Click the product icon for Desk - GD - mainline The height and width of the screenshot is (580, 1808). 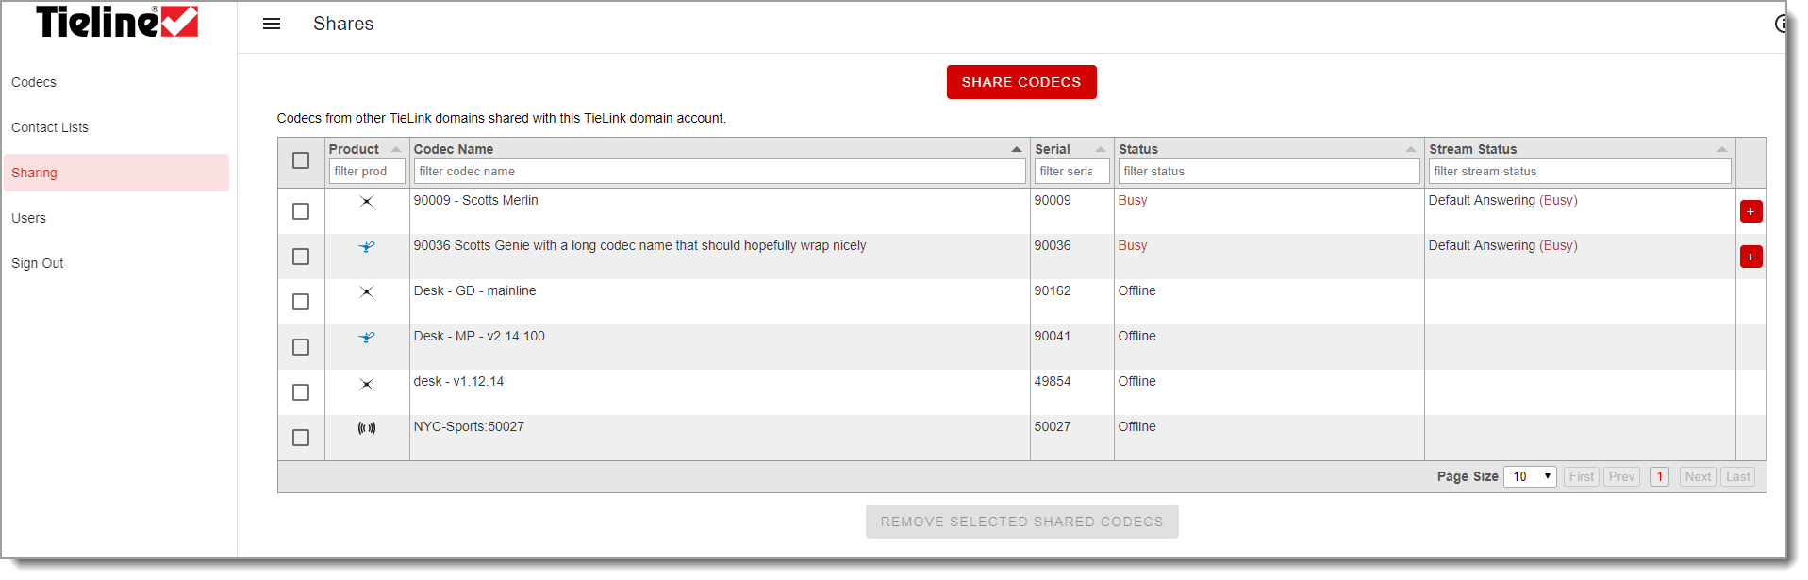367,292
